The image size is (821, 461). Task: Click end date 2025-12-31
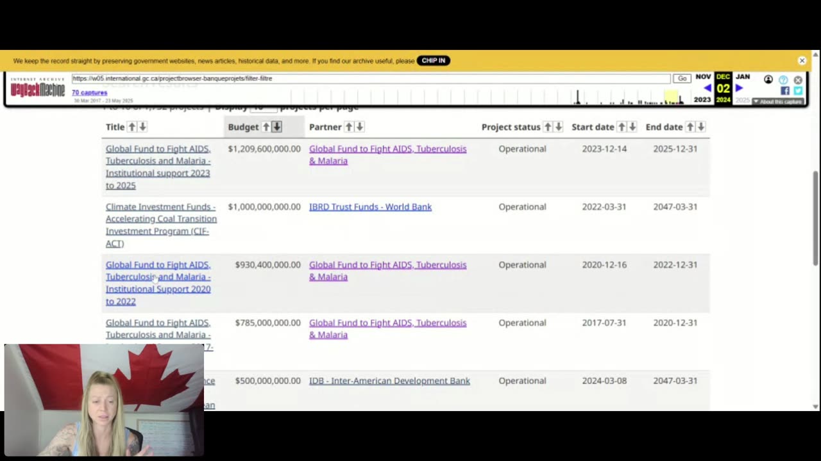pyautogui.click(x=675, y=149)
